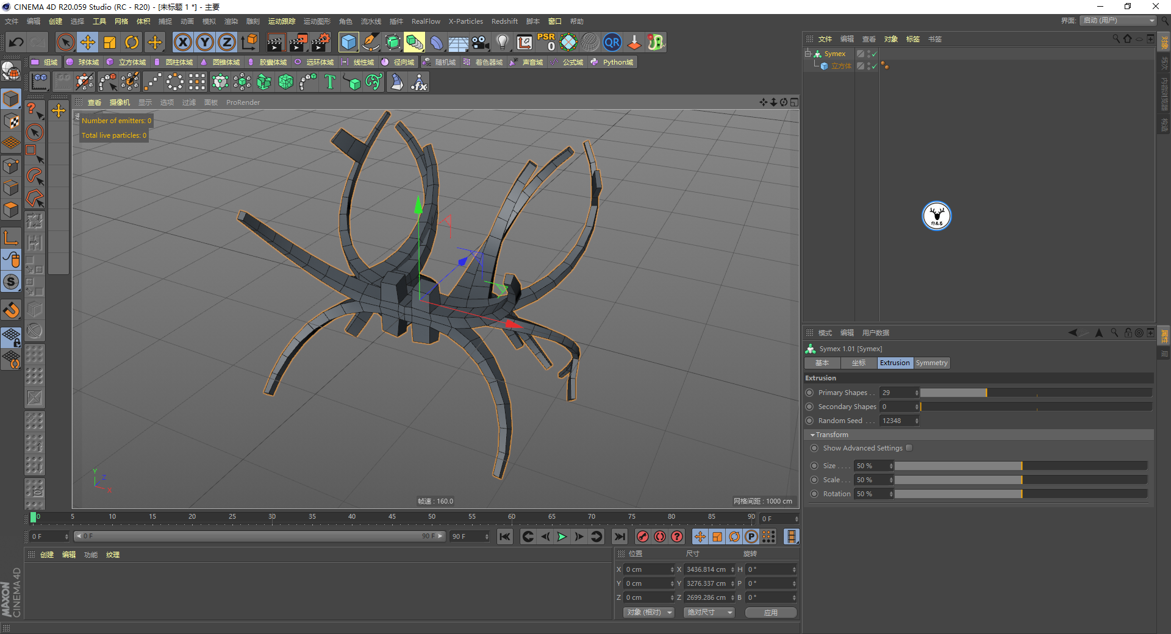Go to the end of animation
1171x634 pixels.
(620, 536)
